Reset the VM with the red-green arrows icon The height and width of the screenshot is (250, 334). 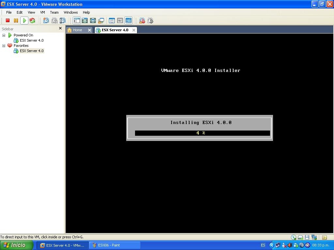tap(32, 21)
